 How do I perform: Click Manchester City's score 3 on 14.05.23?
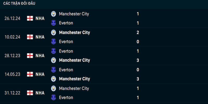(138, 79)
